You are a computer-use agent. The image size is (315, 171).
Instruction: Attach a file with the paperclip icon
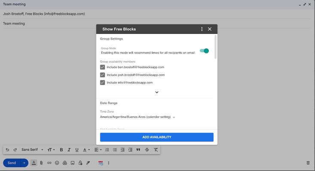(41, 163)
